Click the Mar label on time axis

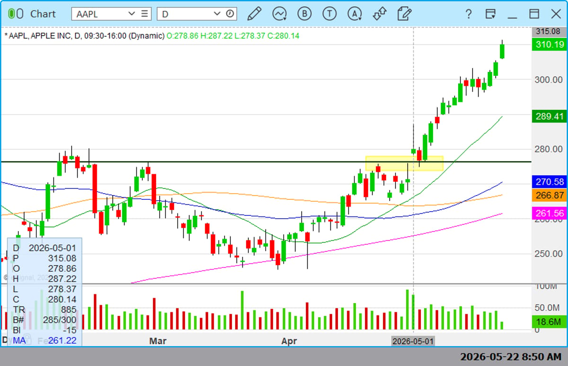pyautogui.click(x=158, y=341)
